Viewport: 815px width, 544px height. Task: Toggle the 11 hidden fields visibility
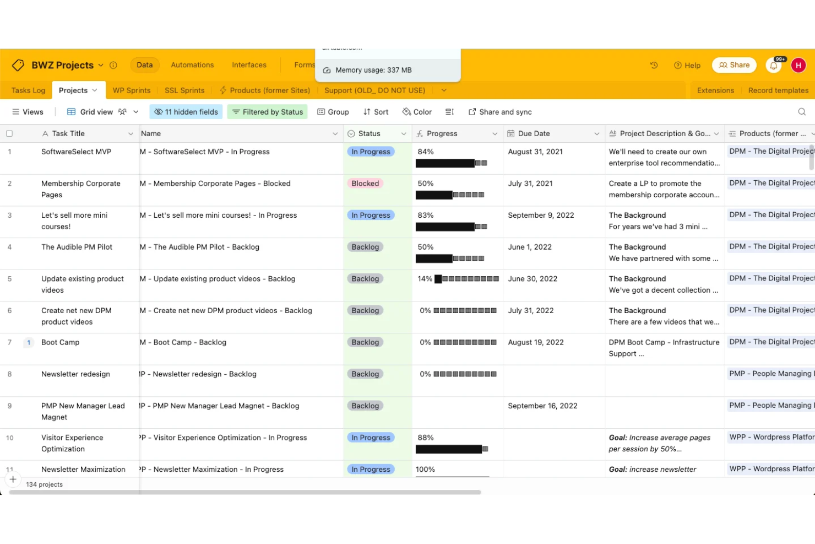186,111
